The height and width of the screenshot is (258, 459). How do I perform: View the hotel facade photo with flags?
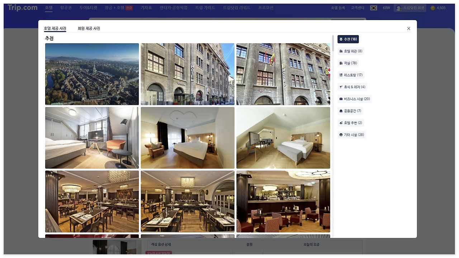point(283,74)
